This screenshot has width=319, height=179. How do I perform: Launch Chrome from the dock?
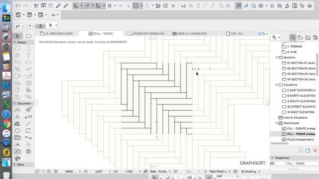pos(6,124)
